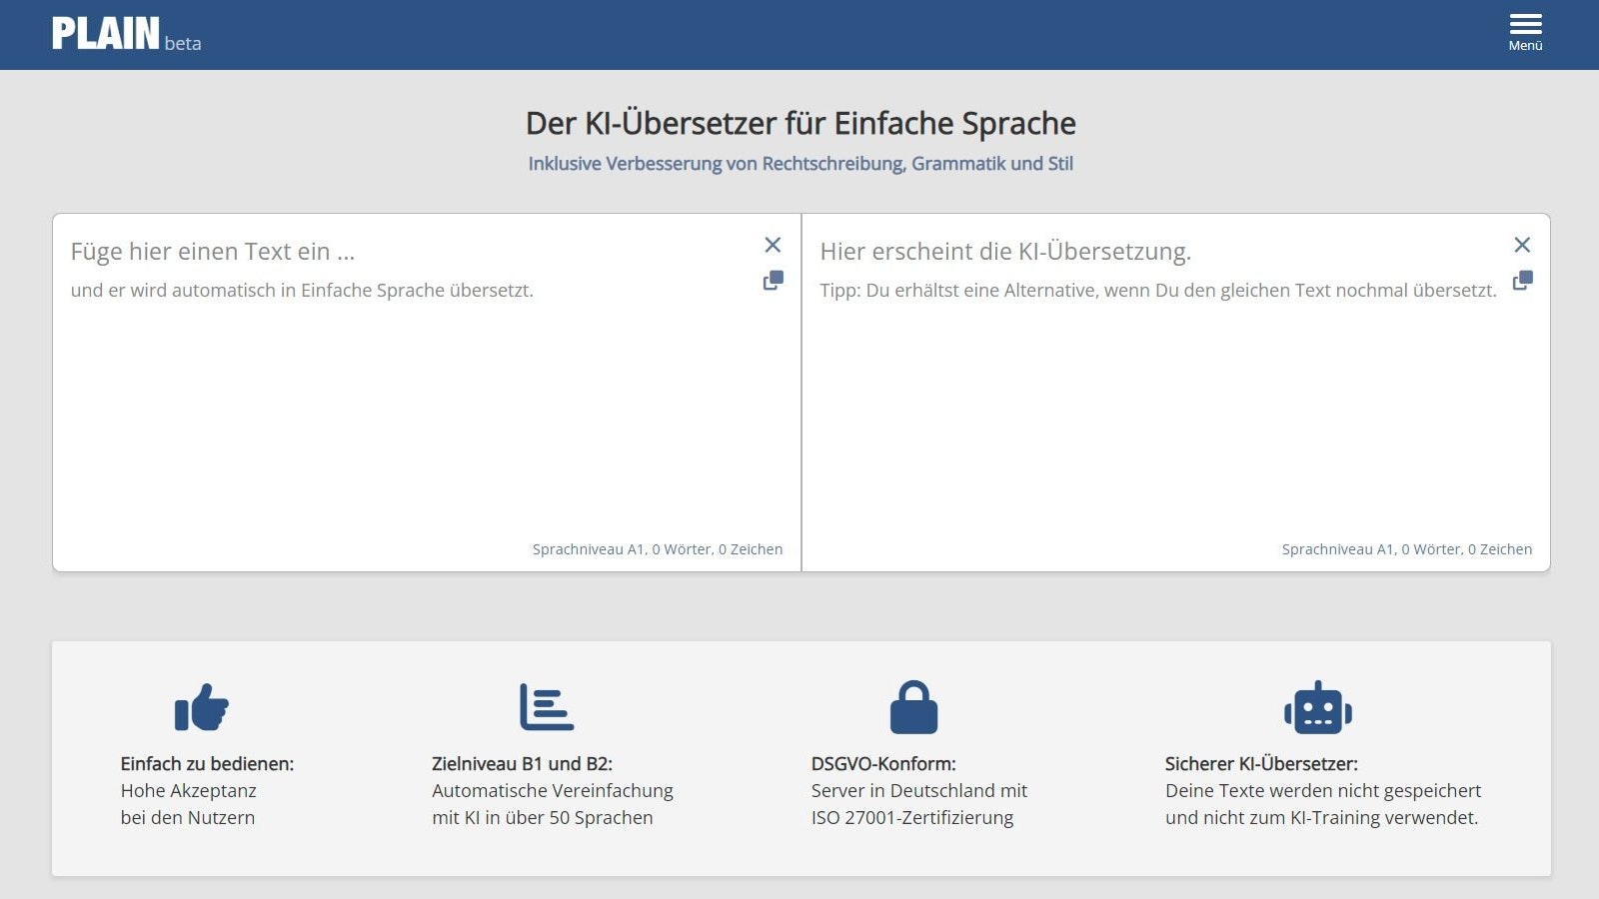Clear the input text field with the X
This screenshot has width=1599, height=899.
coord(773,244)
